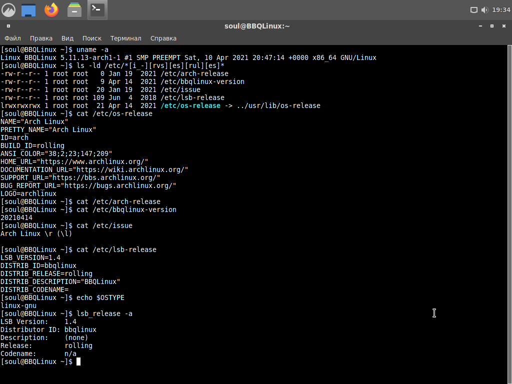Screen dimensions: 512x384
Task: Click the PRETTY_NAME="Arch Linux" line
Action: [48, 129]
